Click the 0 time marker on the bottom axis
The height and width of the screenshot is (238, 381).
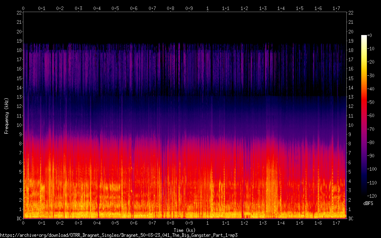coord(23,223)
